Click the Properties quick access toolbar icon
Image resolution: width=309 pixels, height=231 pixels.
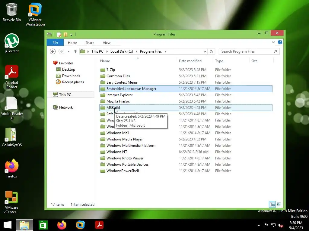[59, 35]
